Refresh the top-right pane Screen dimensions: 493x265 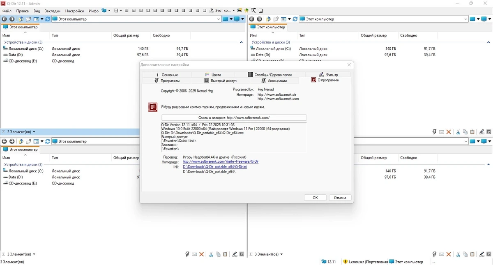295,19
